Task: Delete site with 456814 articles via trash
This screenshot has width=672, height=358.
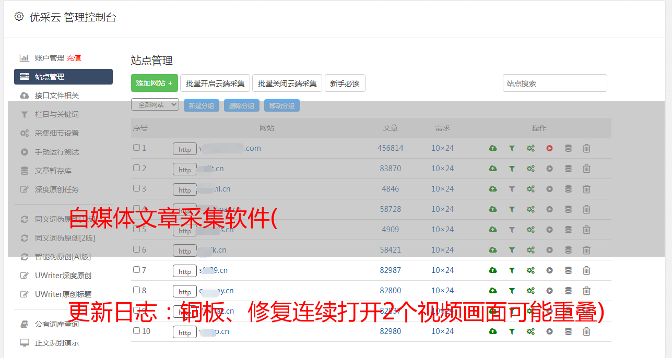Action: [586, 148]
